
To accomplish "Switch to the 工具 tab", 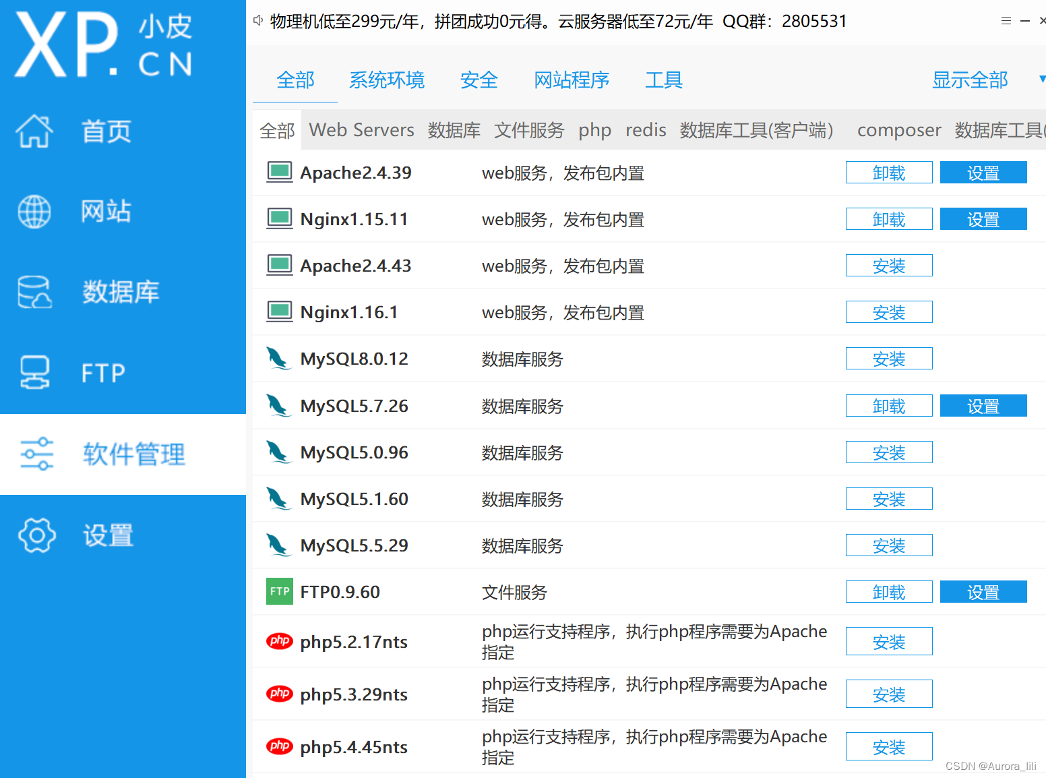I will (664, 80).
